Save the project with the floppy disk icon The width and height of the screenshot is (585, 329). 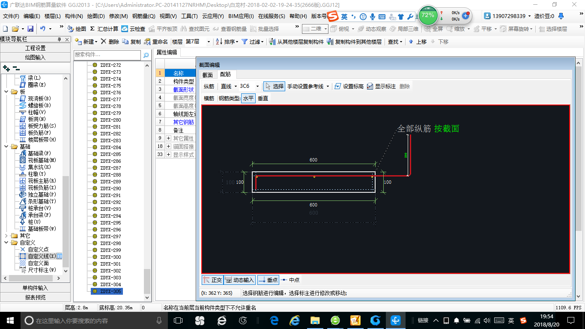point(30,29)
